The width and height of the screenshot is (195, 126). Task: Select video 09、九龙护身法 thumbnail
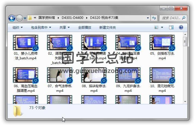click(128, 75)
